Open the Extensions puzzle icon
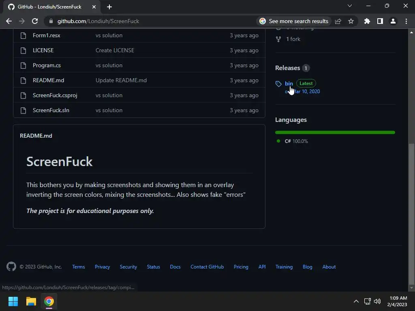Image resolution: width=415 pixels, height=311 pixels. [367, 21]
